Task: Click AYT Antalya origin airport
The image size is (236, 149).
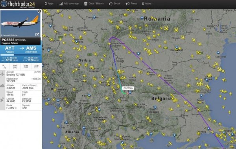Action: click(x=10, y=49)
